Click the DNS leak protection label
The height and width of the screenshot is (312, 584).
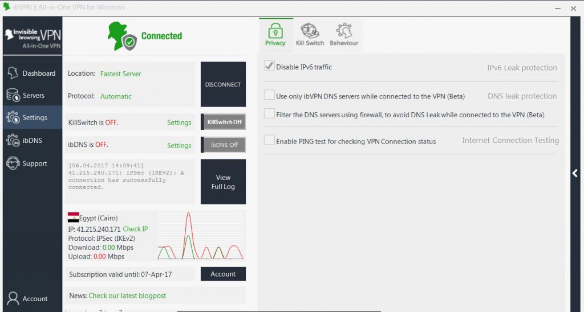(522, 96)
